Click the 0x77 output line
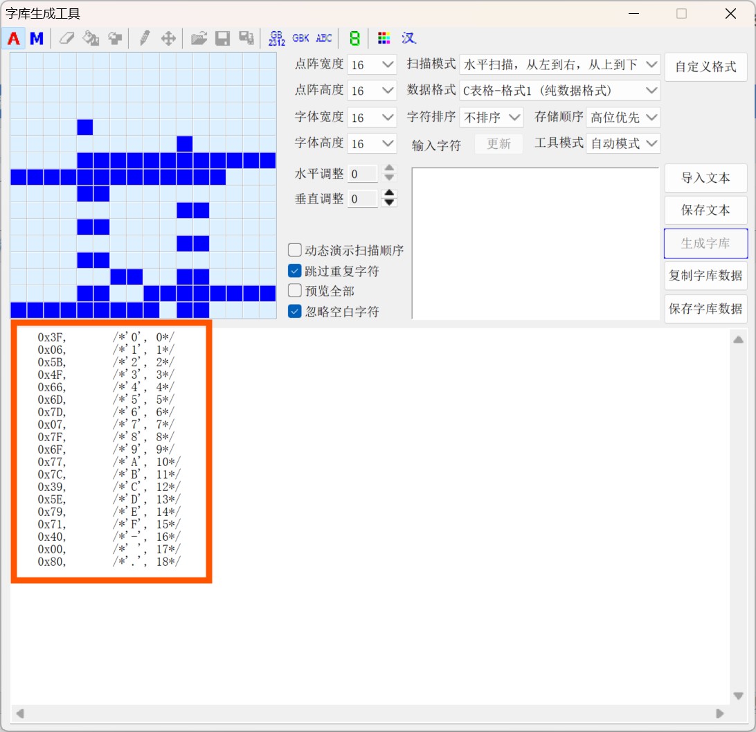Viewport: 756px width, 732px height. tap(109, 462)
